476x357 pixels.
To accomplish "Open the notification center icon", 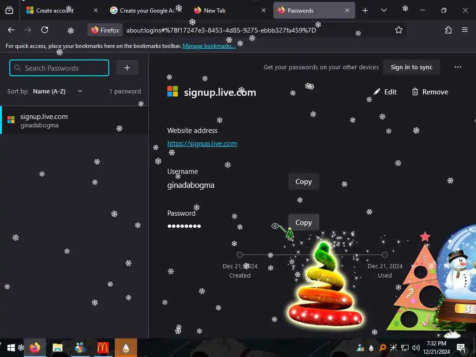I will 462,348.
